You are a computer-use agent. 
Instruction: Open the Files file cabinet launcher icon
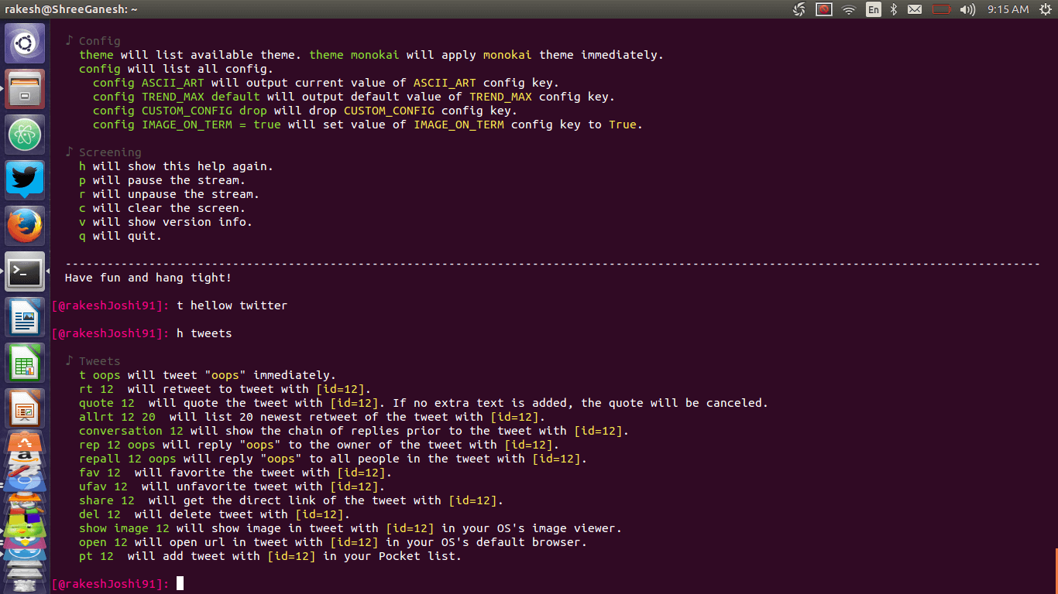(x=26, y=89)
